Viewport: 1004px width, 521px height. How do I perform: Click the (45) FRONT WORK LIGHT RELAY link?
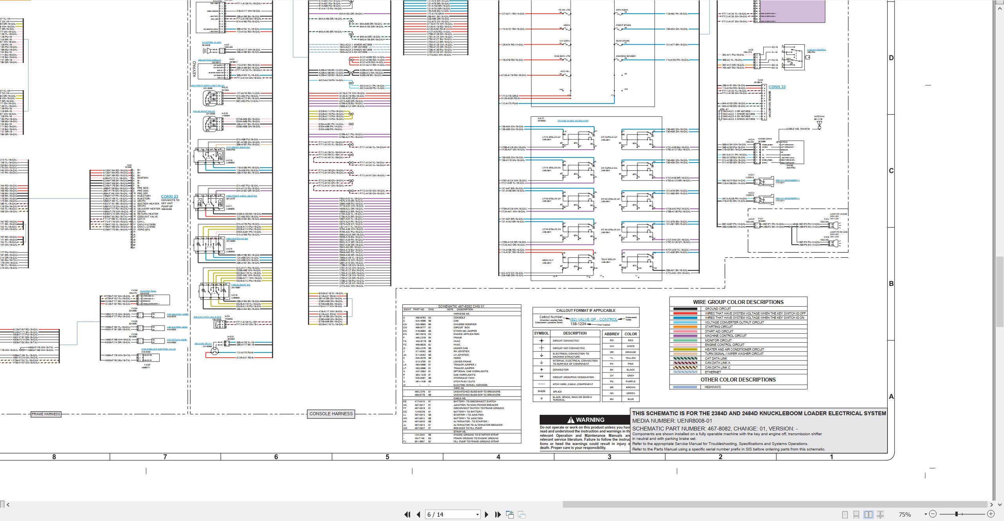[x=208, y=85]
